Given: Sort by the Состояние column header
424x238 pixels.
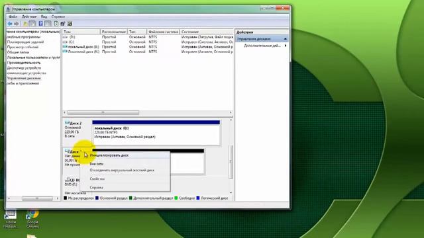Looking at the screenshot, I should pos(207,32).
